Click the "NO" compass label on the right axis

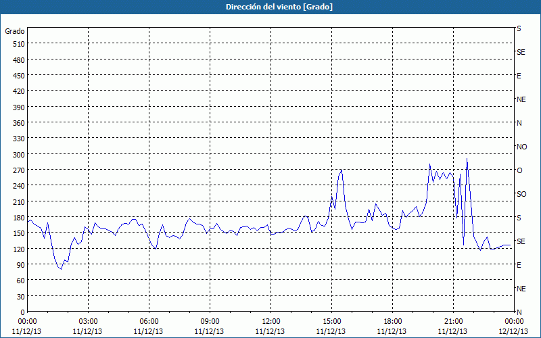[521, 147]
